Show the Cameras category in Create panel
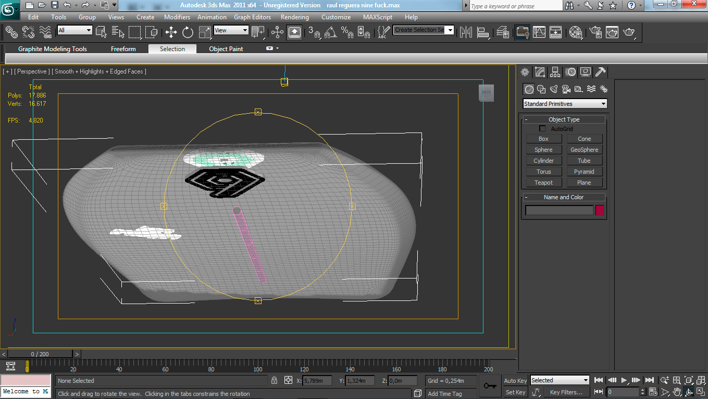This screenshot has width=708, height=399. click(x=566, y=89)
